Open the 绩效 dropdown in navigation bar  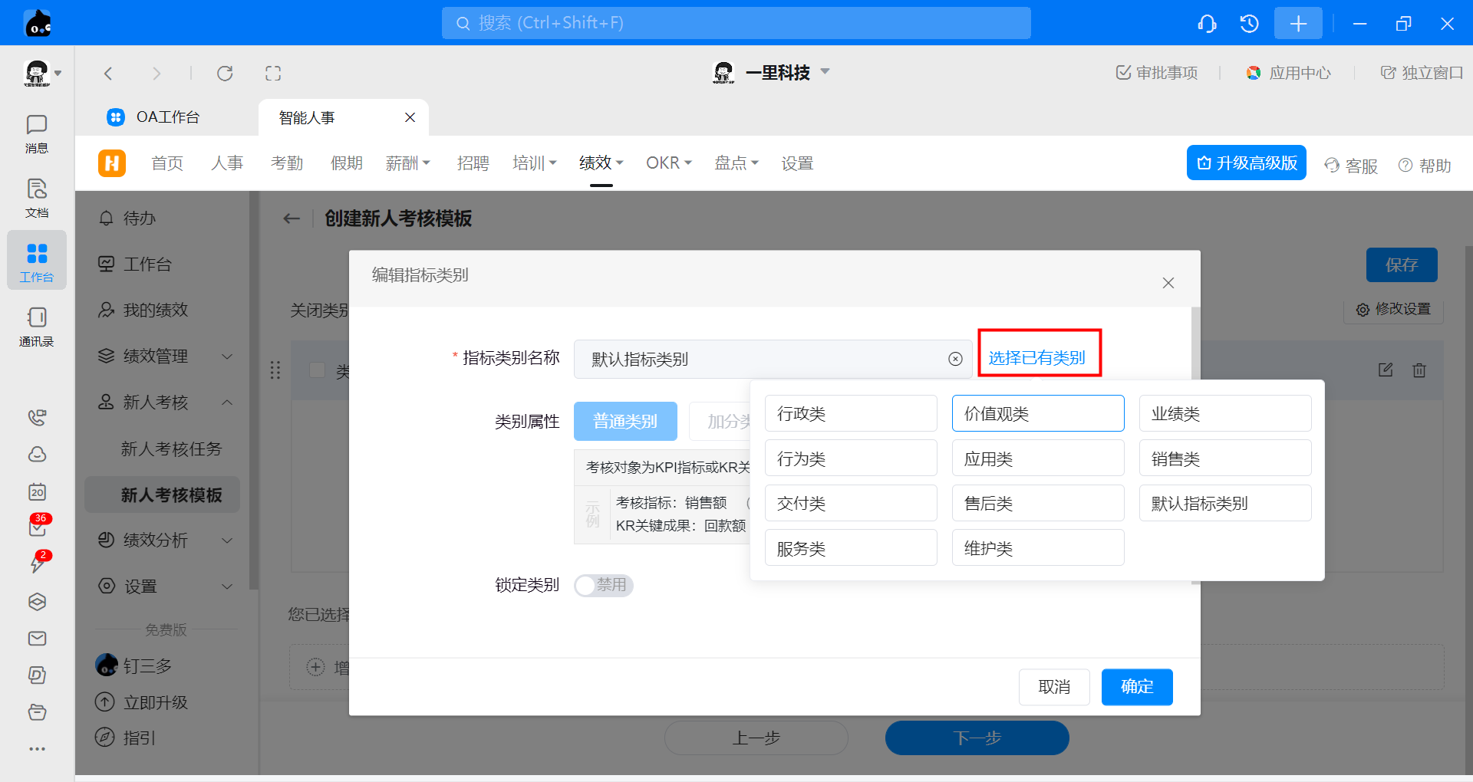[601, 163]
